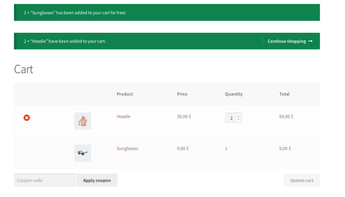Open the Hoodie product thumbnail

83,121
